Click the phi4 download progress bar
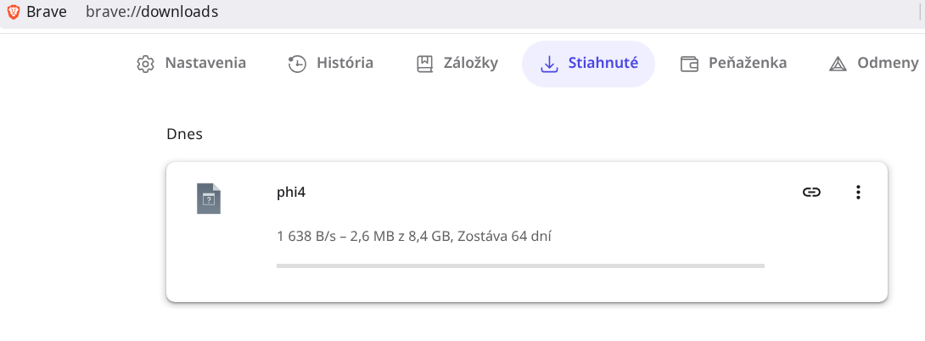 tap(520, 266)
